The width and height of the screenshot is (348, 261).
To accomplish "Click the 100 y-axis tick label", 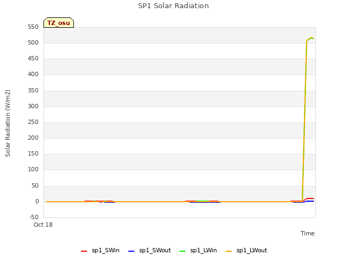I will coord(33,170).
